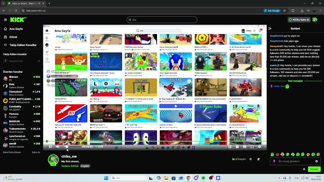Open the MASKAR channel
Viewport: 324px width, 182px height.
(x=21, y=123)
